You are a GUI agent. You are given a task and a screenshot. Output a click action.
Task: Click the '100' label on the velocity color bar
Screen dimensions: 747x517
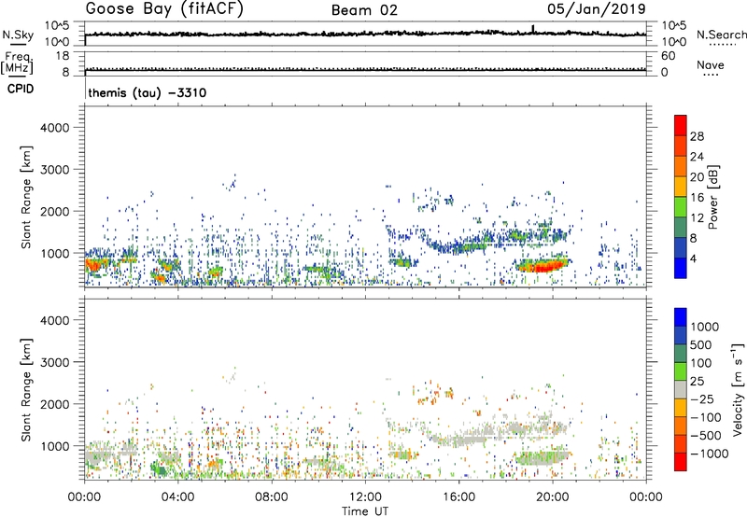click(700, 363)
